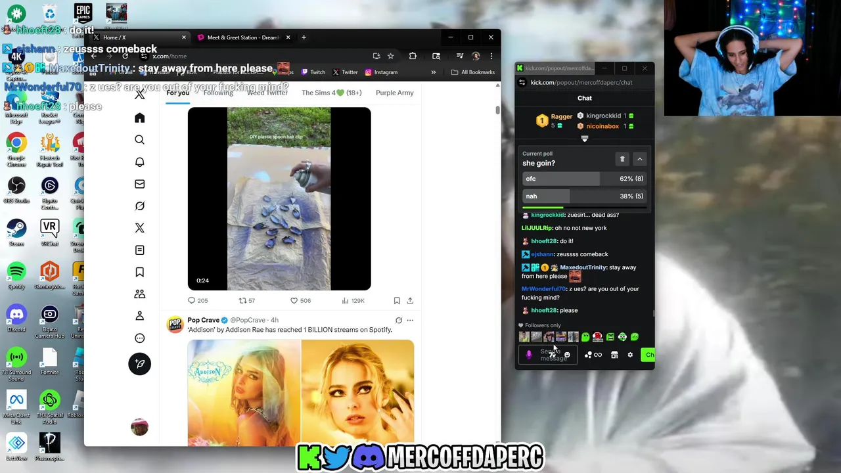This screenshot has width=841, height=473.
Task: Open the Chrome three-dot menu
Action: 491,56
